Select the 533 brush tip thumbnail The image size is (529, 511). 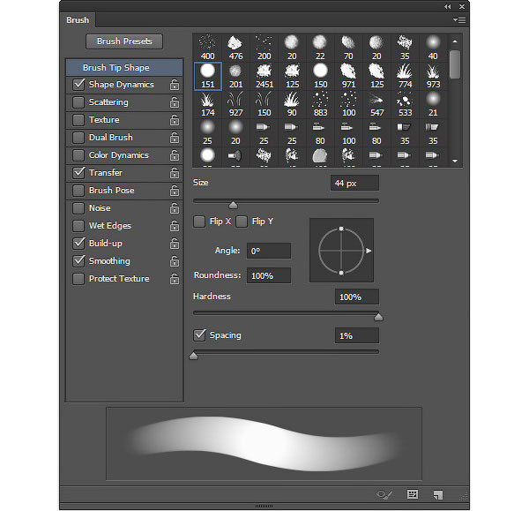click(x=405, y=105)
